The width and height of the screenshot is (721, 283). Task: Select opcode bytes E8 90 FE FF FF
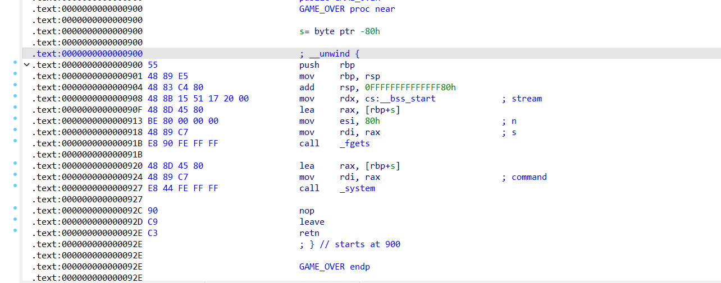pyautogui.click(x=182, y=143)
